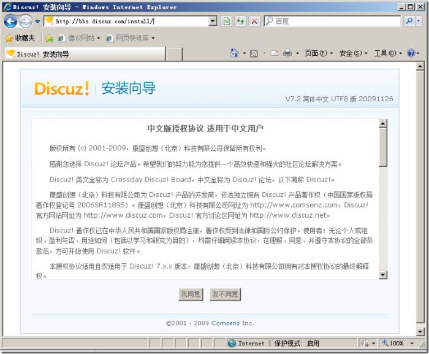Minimize the Internet Explorer window

[x=401, y=7]
